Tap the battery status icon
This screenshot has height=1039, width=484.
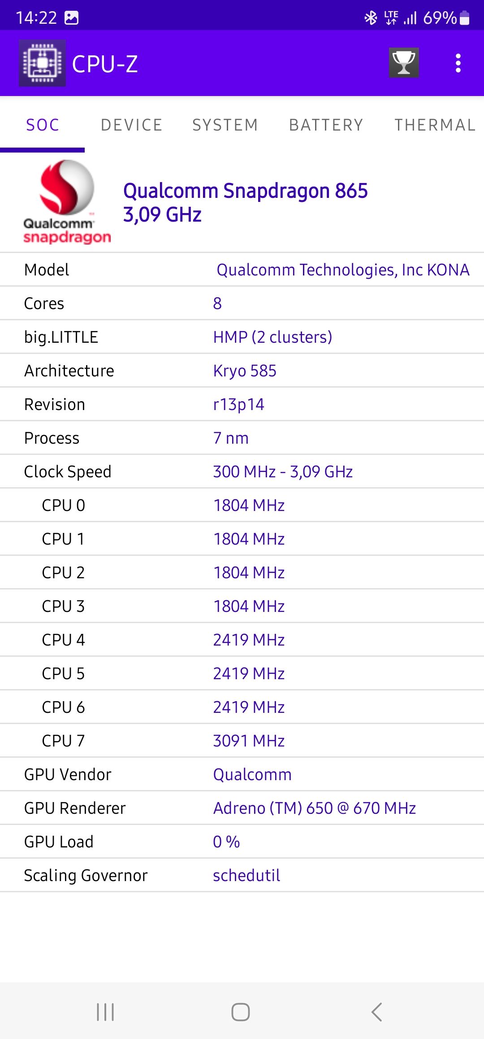coord(465,18)
